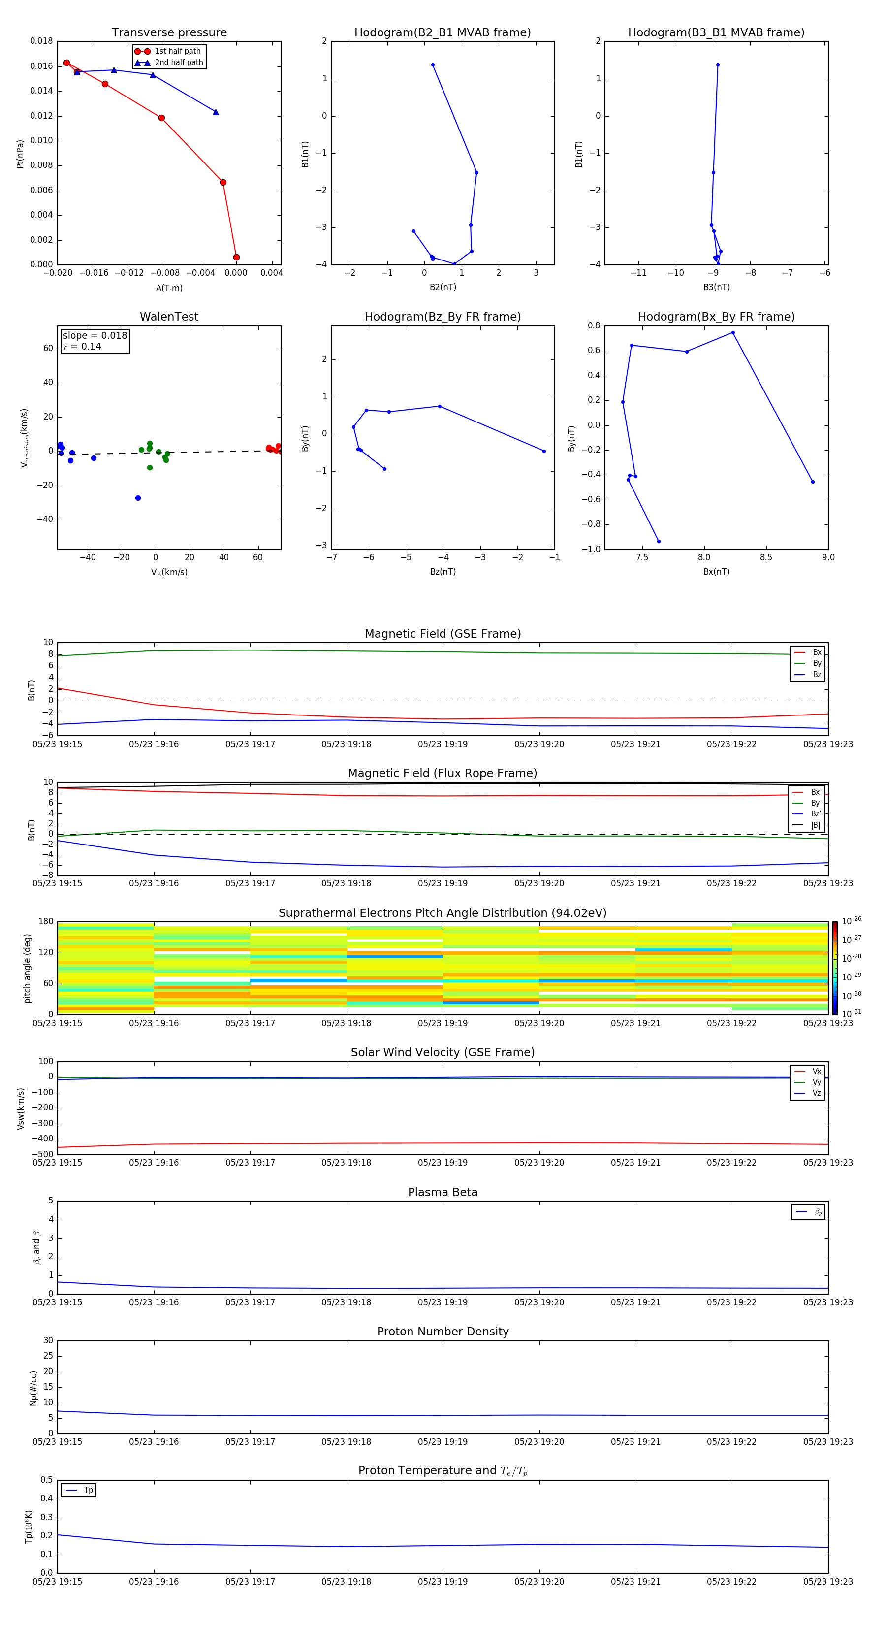Select the "1st half path" legend entry
The image size is (886, 1625).
click(168, 51)
